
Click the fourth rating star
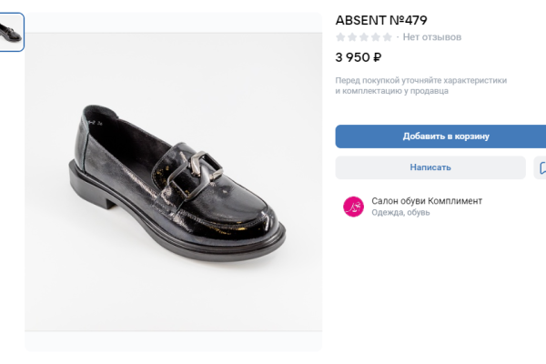tap(376, 37)
